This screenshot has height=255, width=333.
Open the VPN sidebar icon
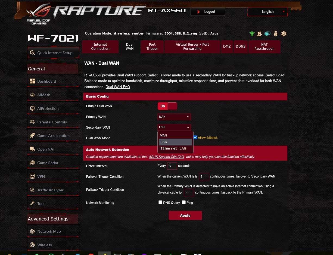(x=32, y=176)
